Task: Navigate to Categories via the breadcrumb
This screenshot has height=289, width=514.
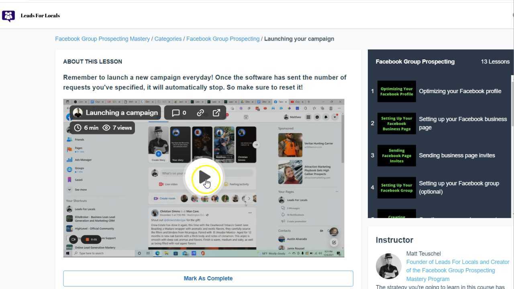Action: click(x=168, y=39)
